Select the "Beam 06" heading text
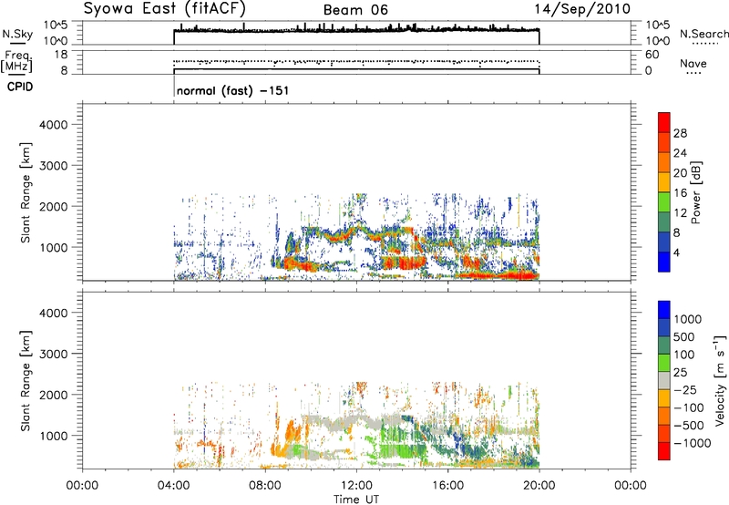 pos(355,10)
